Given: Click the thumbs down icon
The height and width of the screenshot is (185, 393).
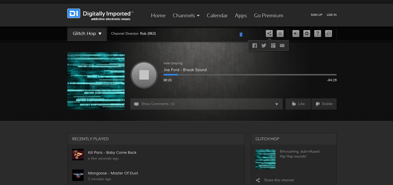Looking at the screenshot, I should (318, 104).
